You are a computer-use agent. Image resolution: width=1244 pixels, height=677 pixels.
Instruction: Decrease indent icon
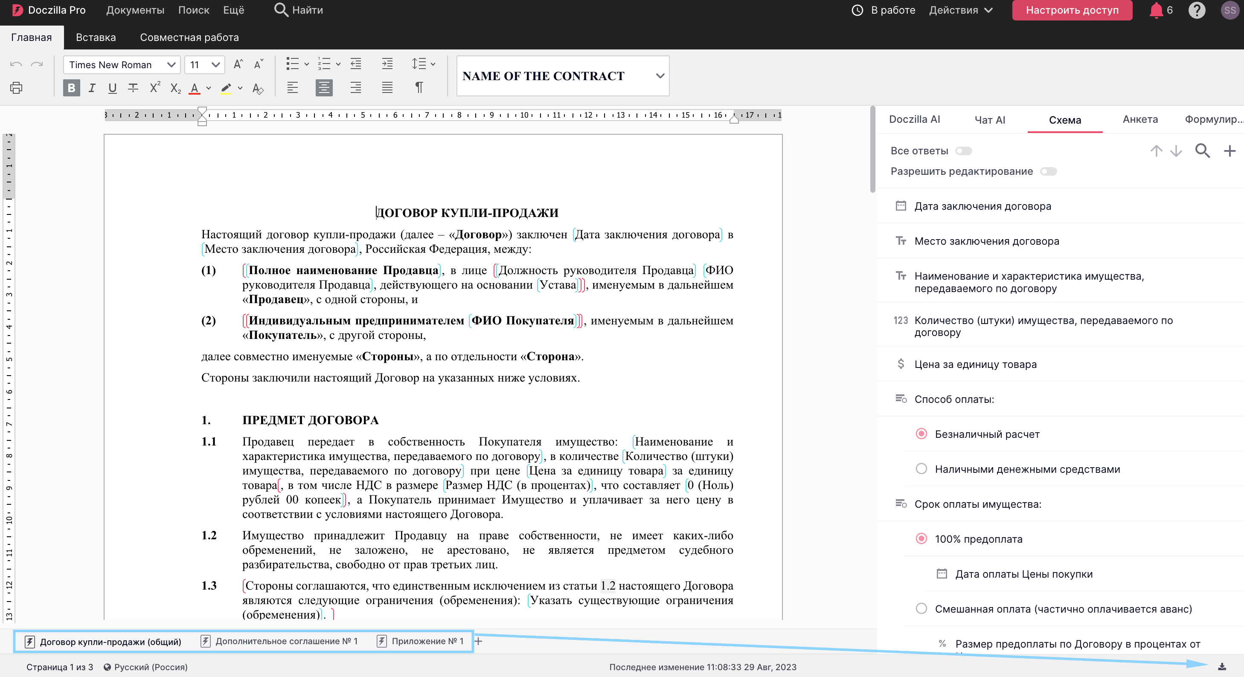(356, 64)
